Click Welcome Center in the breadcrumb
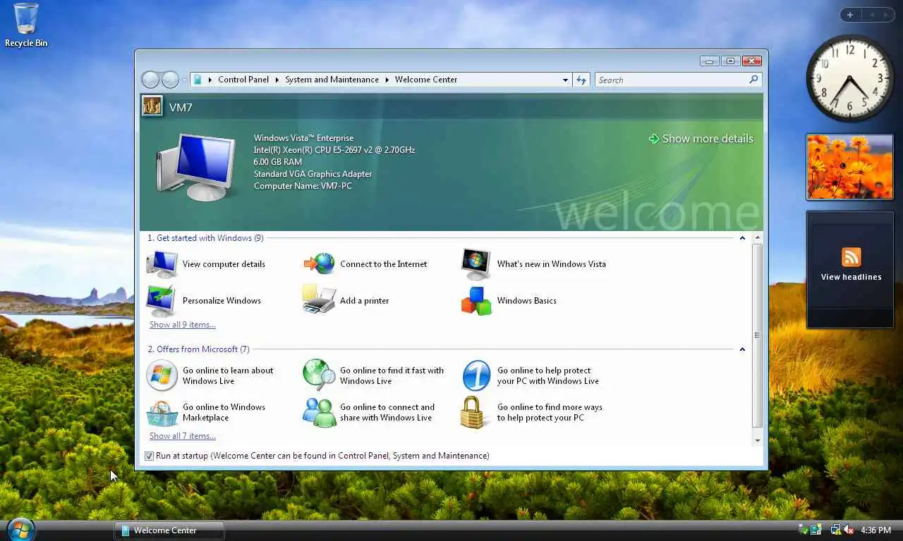The image size is (903, 541). click(x=426, y=80)
